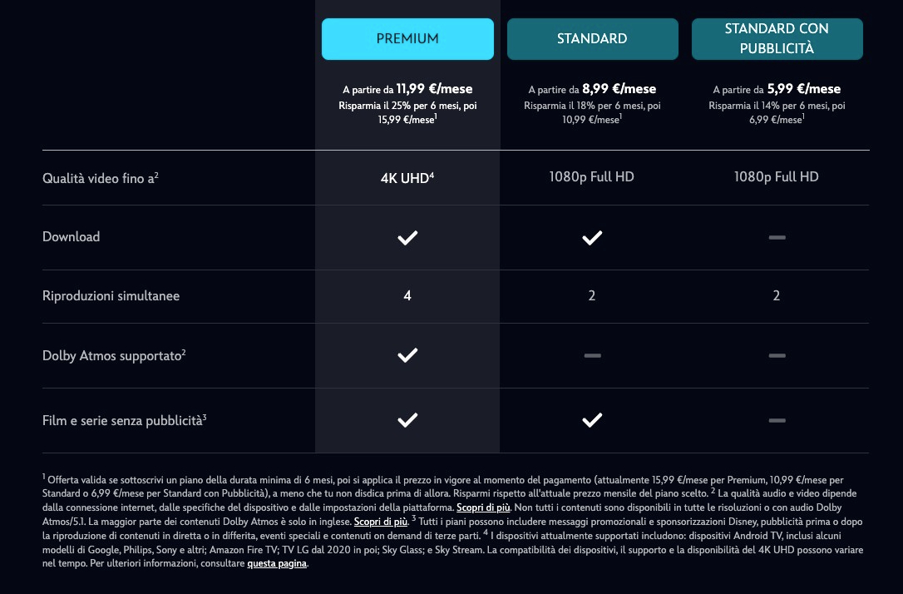Click ad-plan Dolby Atmos dash icon
This screenshot has height=594, width=903.
click(x=777, y=355)
